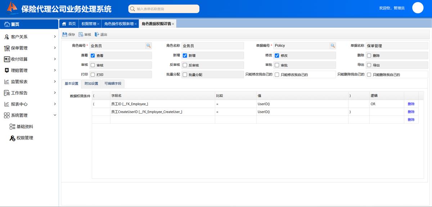Click the 权限管理 sidebar icon
This screenshot has width=432, height=207.
[12, 138]
